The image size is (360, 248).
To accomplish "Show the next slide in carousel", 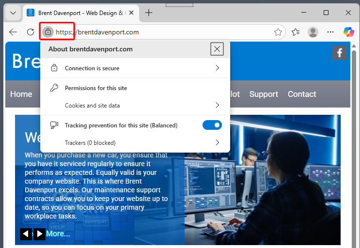I will point(40,234).
